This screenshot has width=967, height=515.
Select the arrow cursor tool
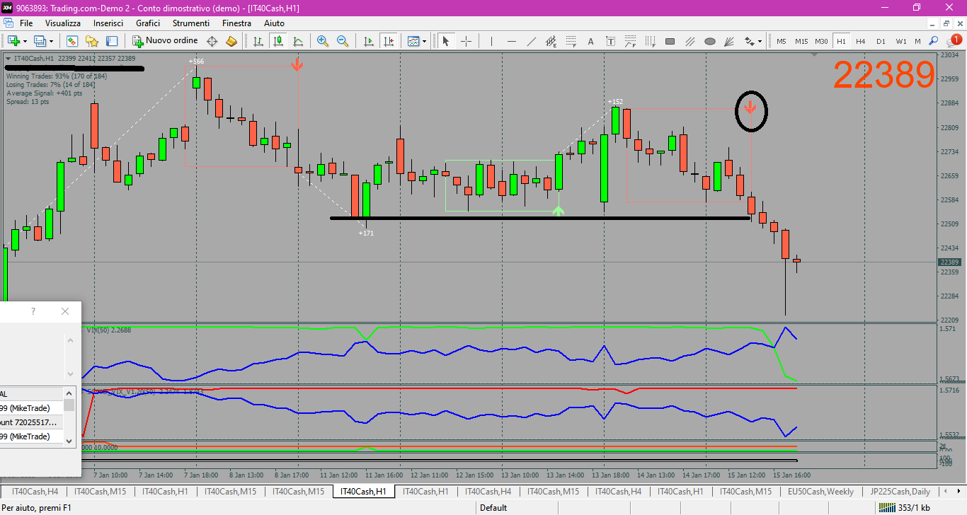point(446,41)
